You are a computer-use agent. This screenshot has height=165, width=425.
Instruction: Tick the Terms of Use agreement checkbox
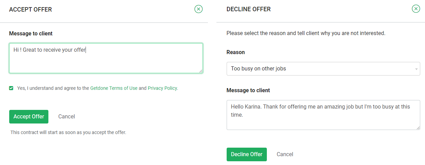tap(11, 88)
